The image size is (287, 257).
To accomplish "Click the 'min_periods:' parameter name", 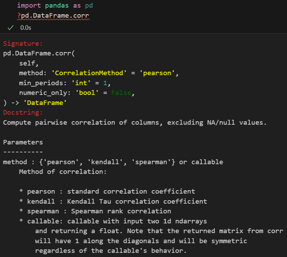I will [x=43, y=83].
